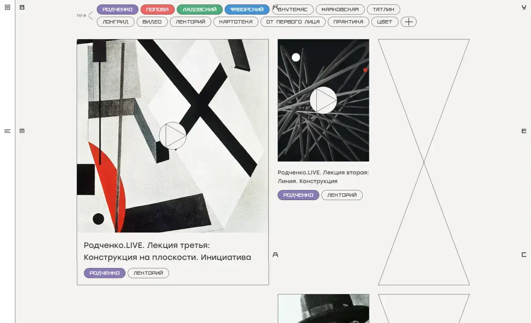Toggle the green ЛАДОВСКИЙ tag filter
This screenshot has width=531, height=323.
tap(200, 9)
